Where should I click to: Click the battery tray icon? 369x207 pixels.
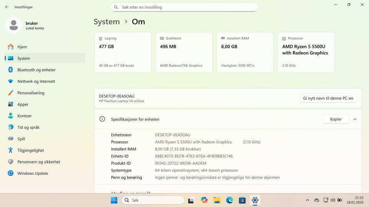point(339,200)
